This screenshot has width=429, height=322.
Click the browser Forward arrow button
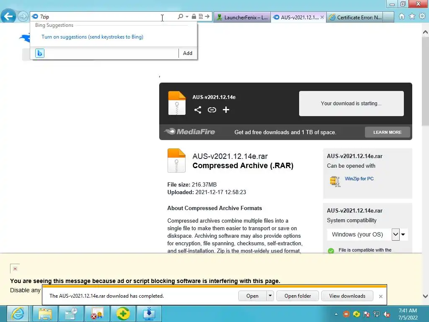click(23, 16)
